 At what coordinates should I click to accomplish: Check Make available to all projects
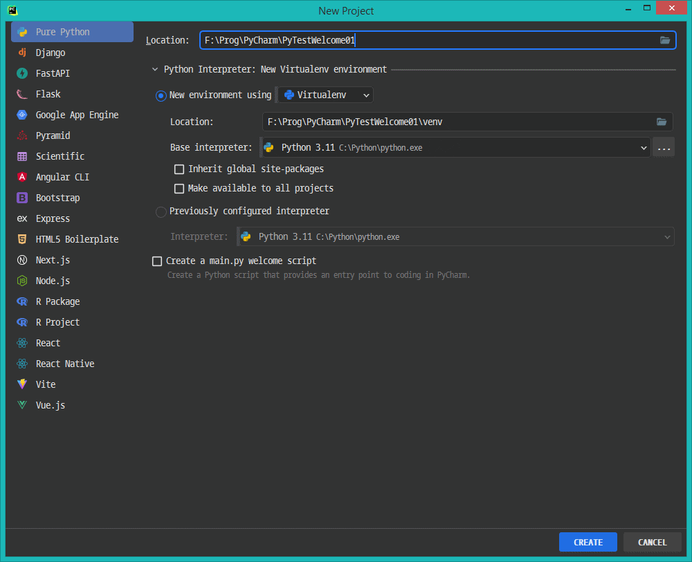179,189
